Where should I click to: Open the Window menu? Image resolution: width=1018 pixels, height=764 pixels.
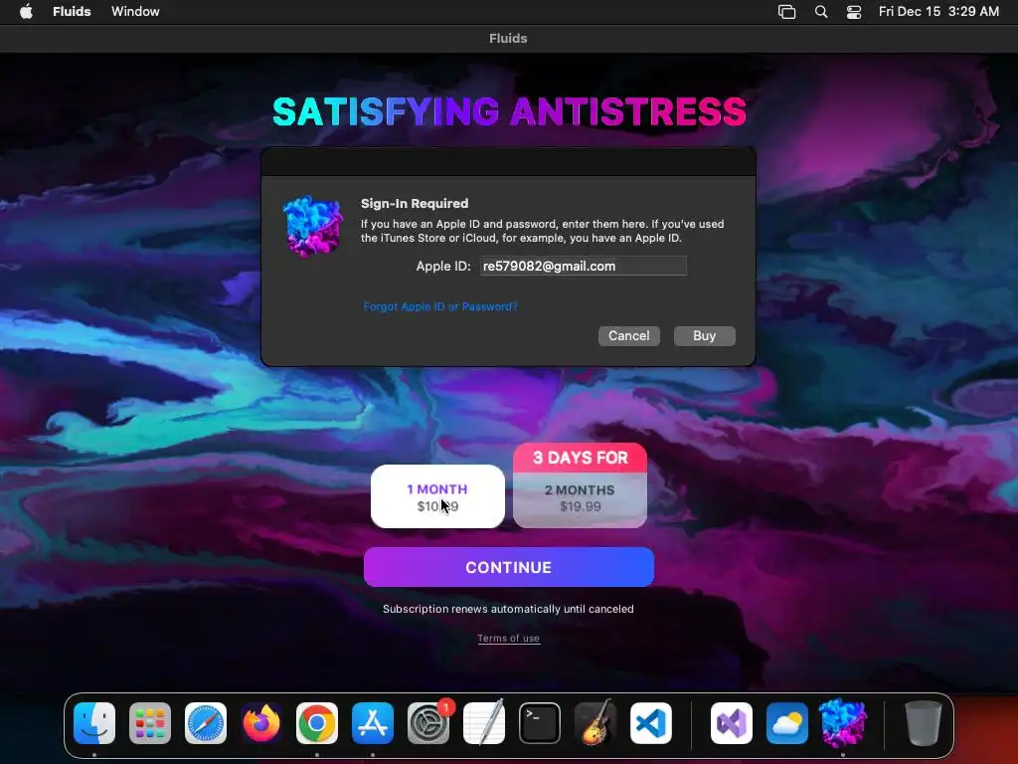click(x=135, y=12)
